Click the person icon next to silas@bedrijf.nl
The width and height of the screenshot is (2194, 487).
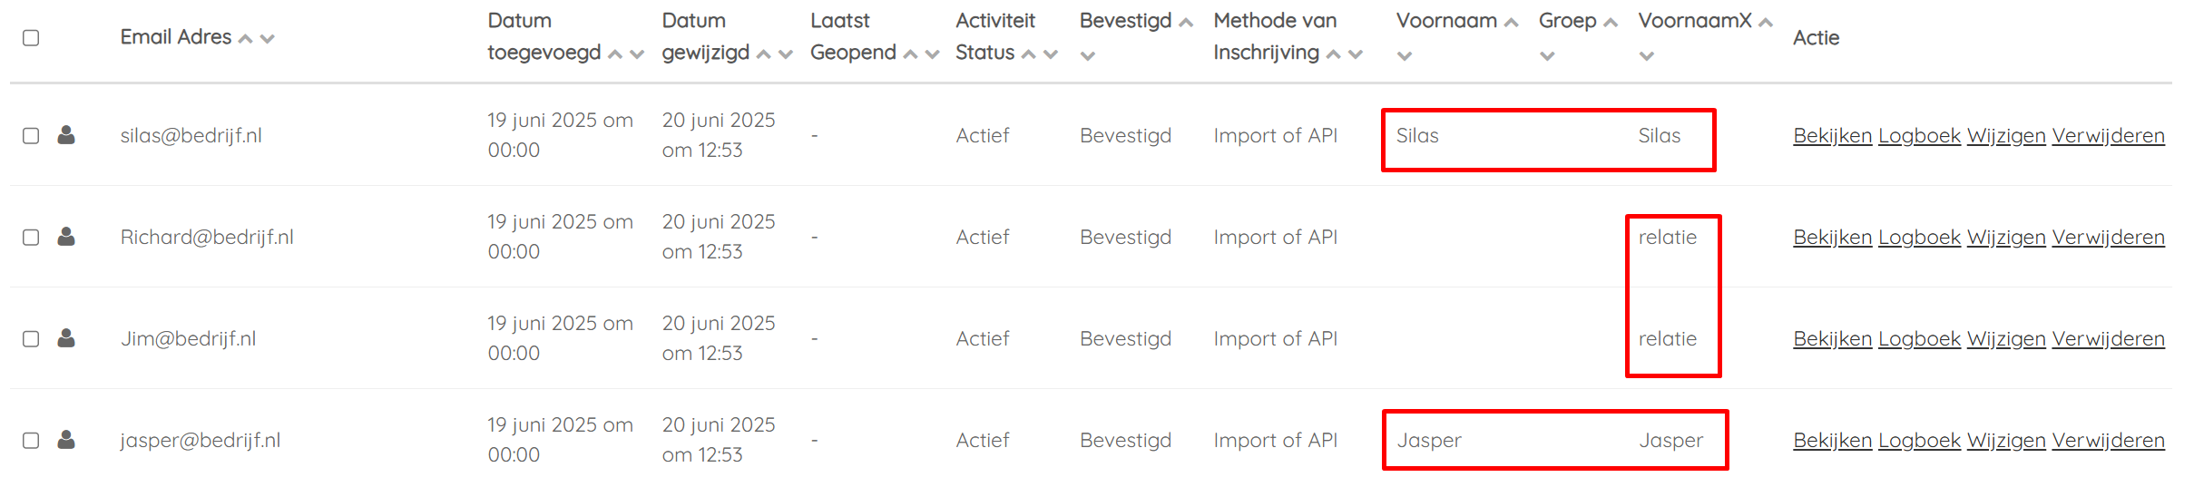(x=66, y=135)
